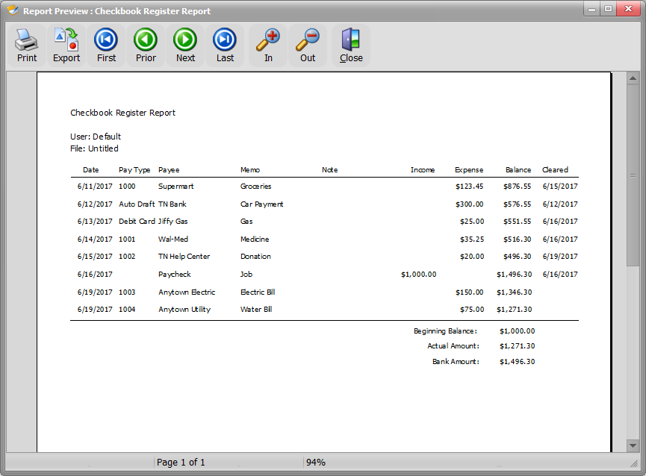Zoom In on the report preview

tap(268, 46)
